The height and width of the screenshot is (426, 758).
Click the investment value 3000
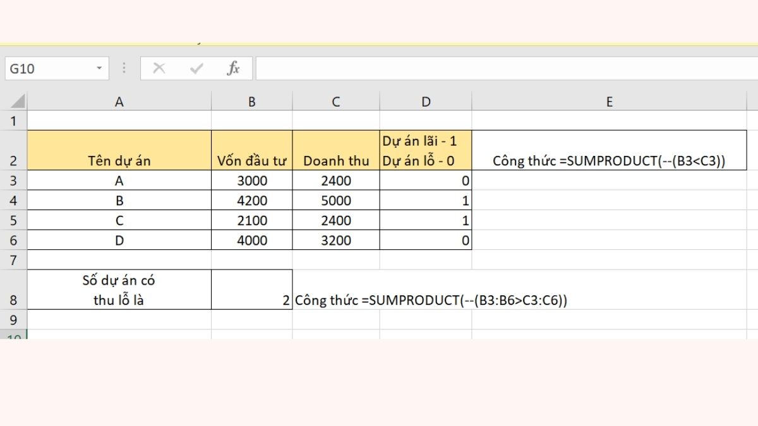pos(252,180)
